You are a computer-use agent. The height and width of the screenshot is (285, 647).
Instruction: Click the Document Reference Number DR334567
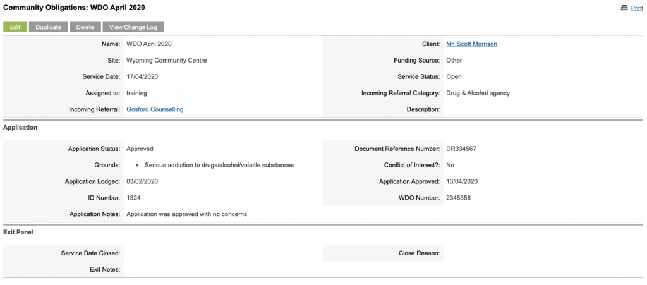(x=461, y=149)
